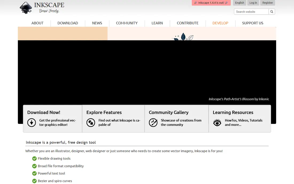Click the Log in button
Screen dimensions: 294x184
[253, 3]
